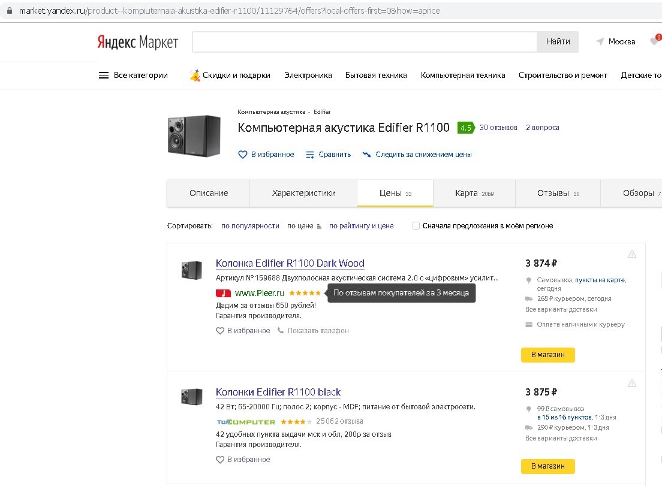Click the Сравнить compare icon
This screenshot has width=662, height=486.
point(310,155)
